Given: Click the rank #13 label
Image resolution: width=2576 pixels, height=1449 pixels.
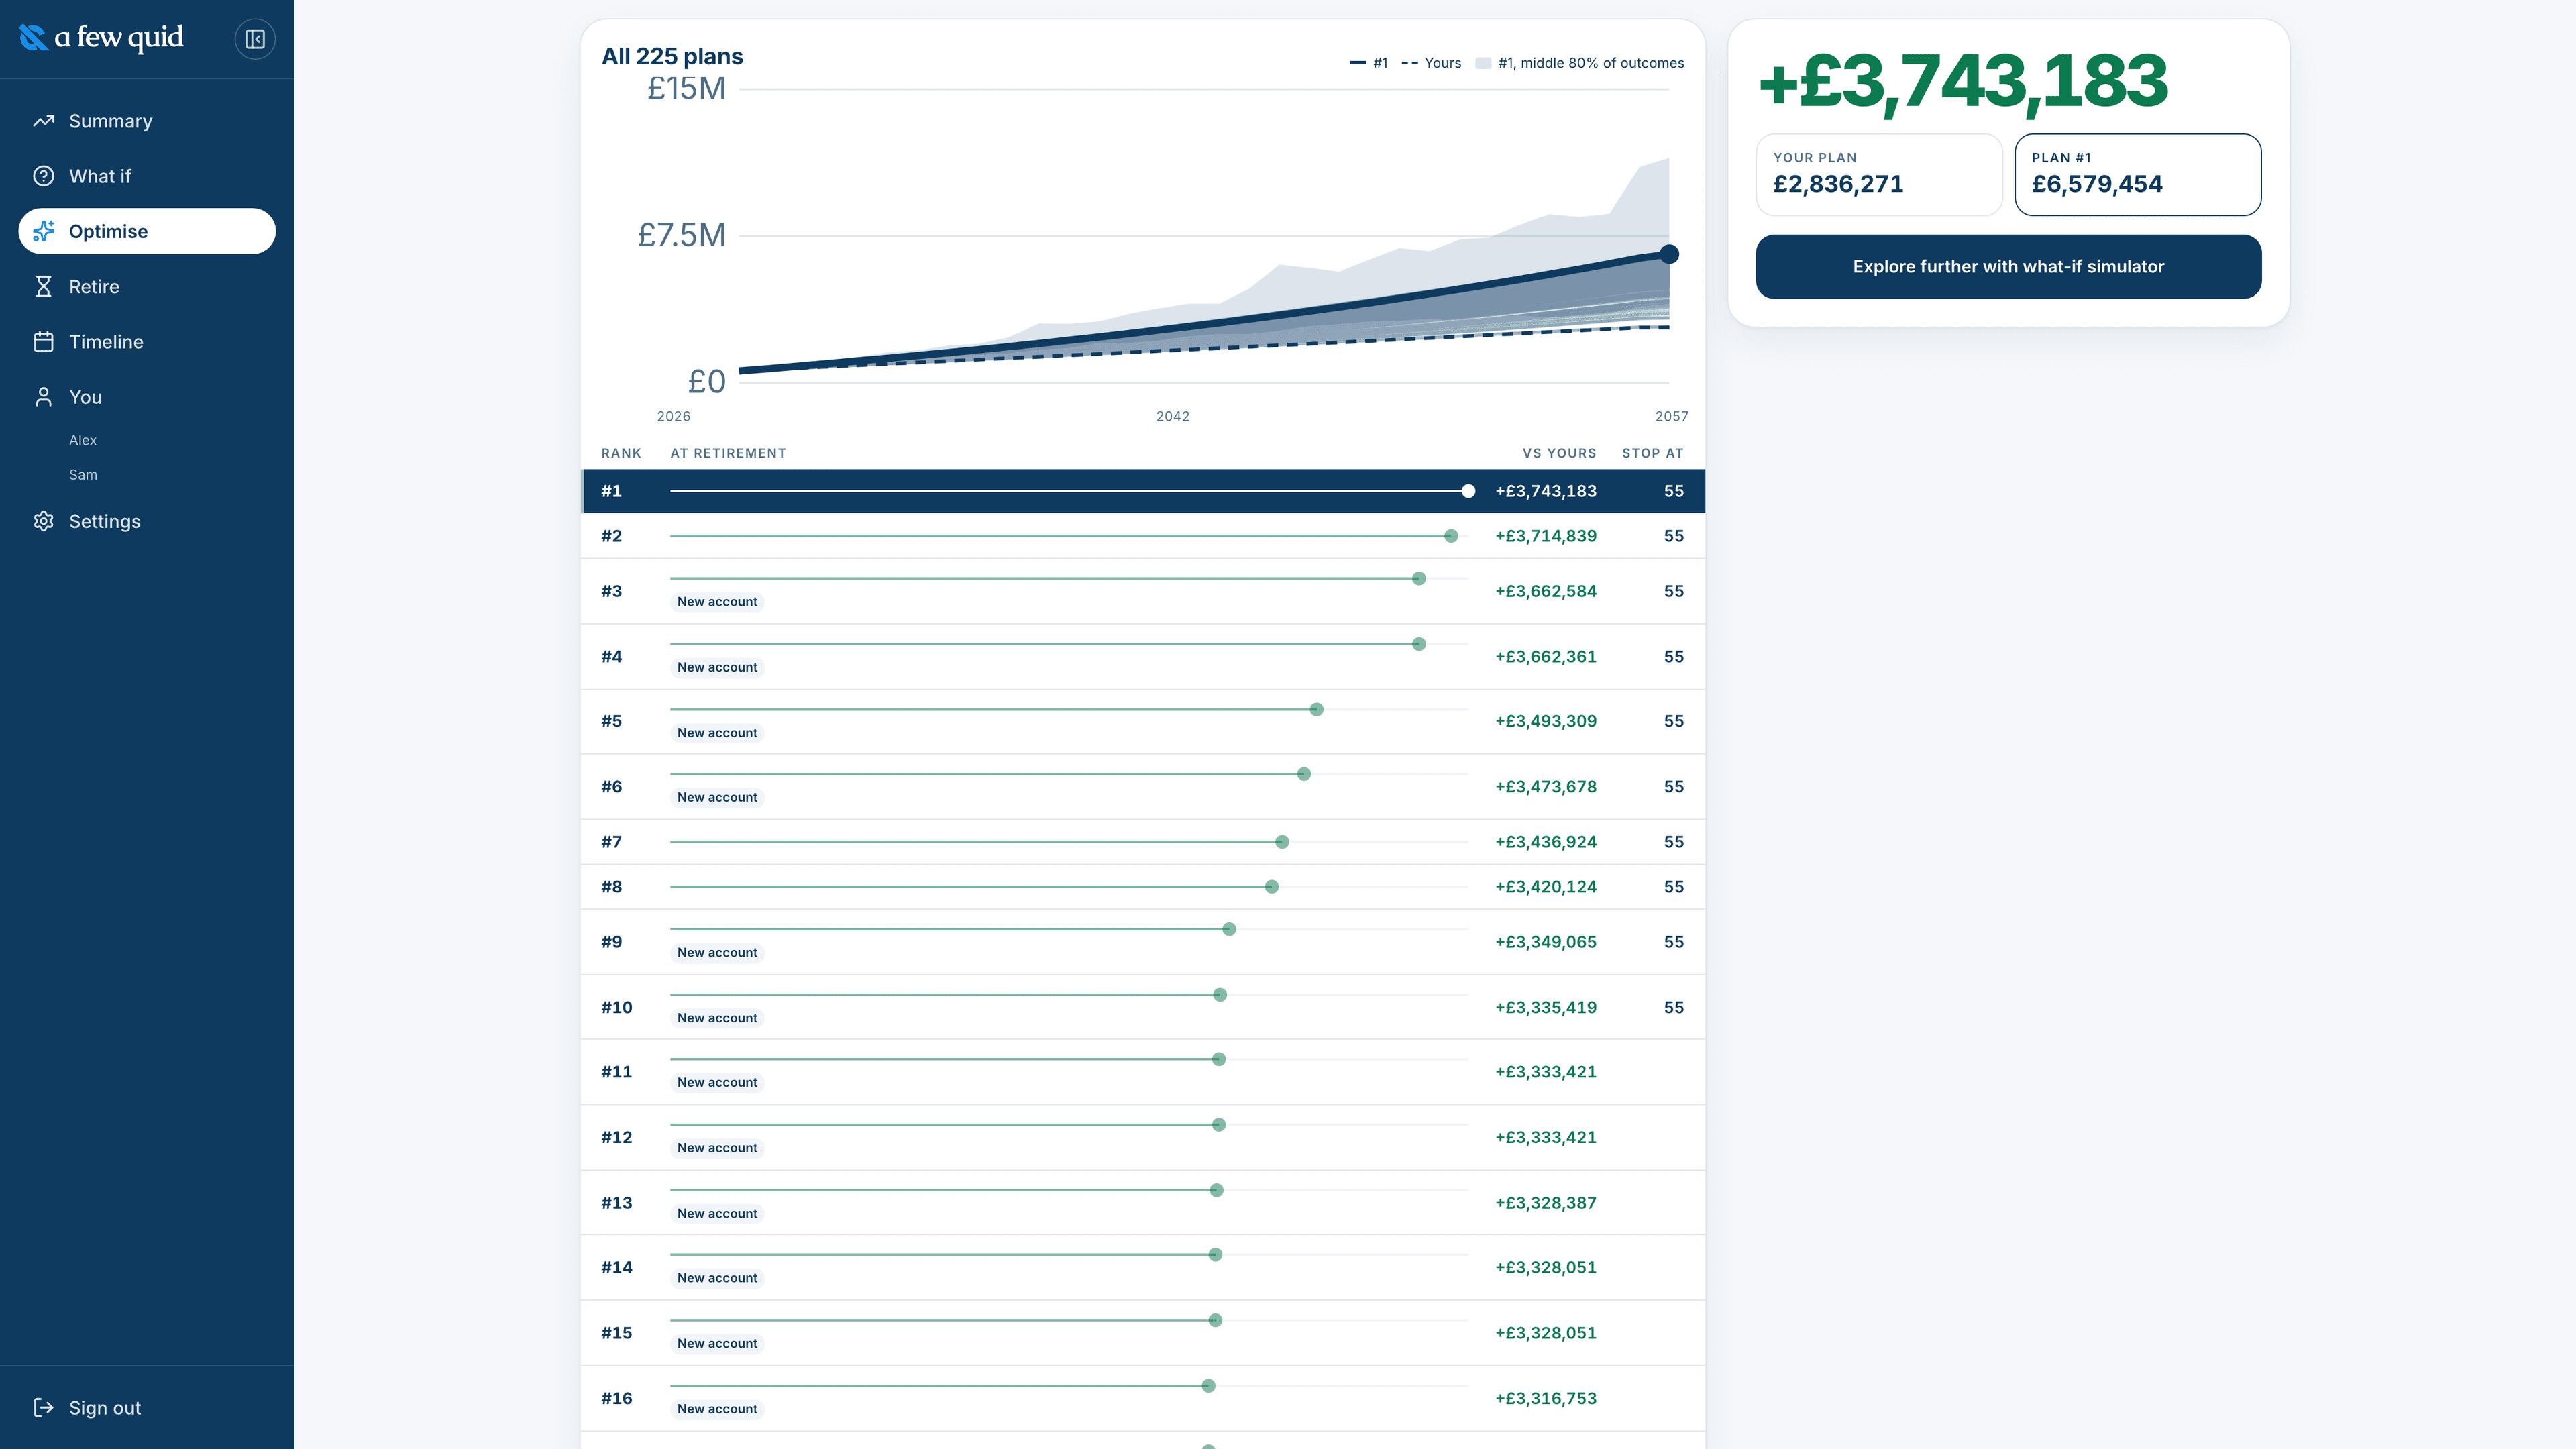Looking at the screenshot, I should coord(616,1202).
